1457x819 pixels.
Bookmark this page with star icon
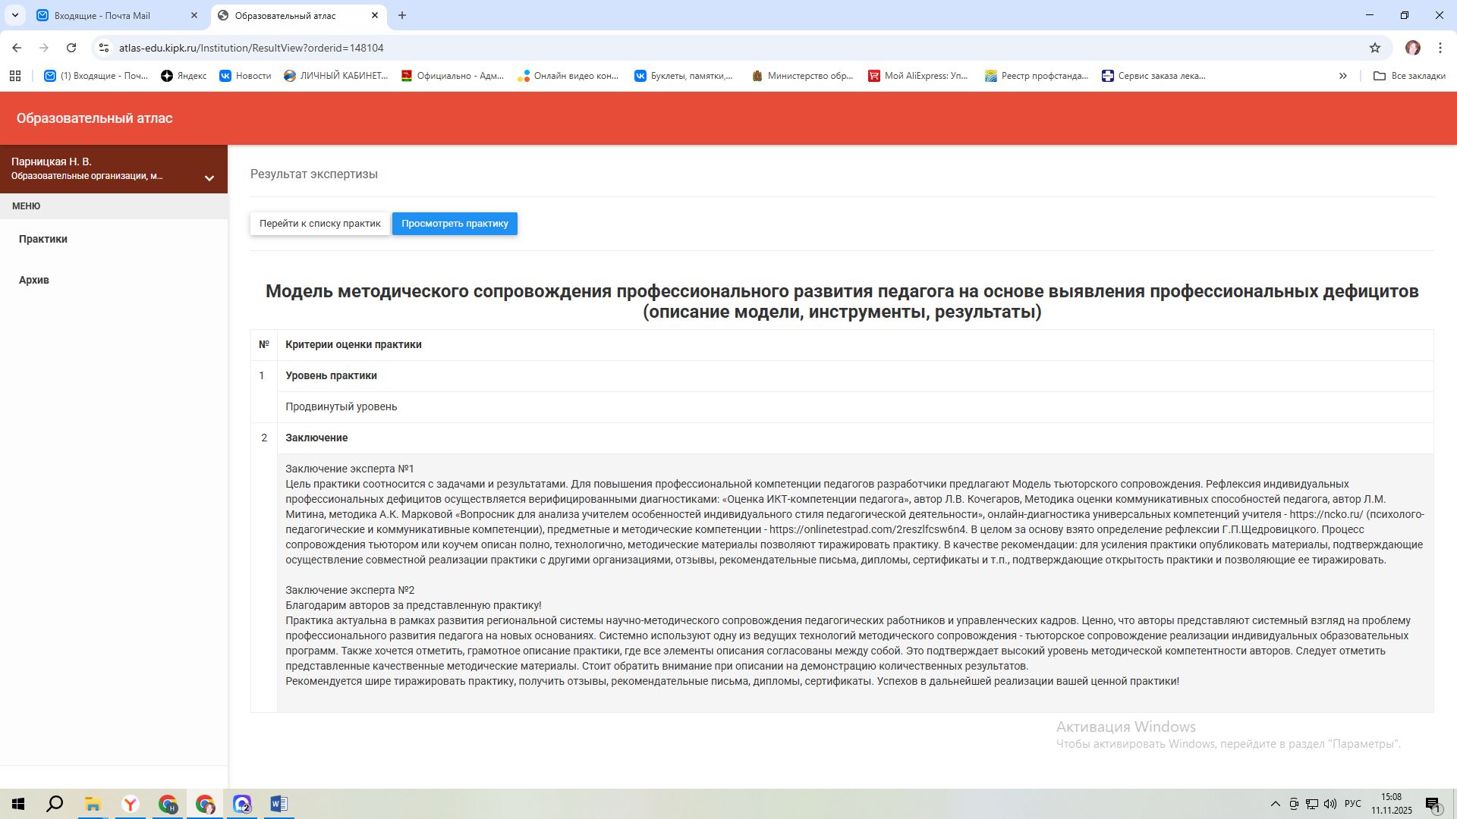click(1375, 48)
